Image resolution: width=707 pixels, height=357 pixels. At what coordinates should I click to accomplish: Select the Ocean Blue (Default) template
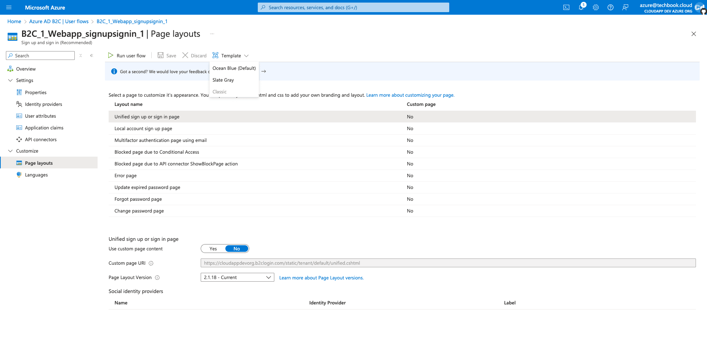coord(234,68)
